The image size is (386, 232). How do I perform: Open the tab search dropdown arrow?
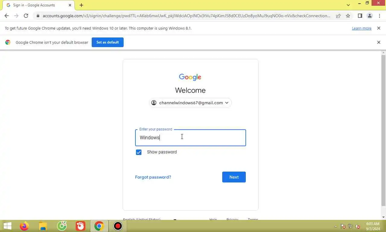point(348,5)
